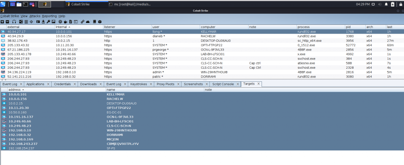Image resolution: width=404 pixels, height=165 pixels.
Task: Open keystrokes via the key icon
Action: [x=48, y=22]
